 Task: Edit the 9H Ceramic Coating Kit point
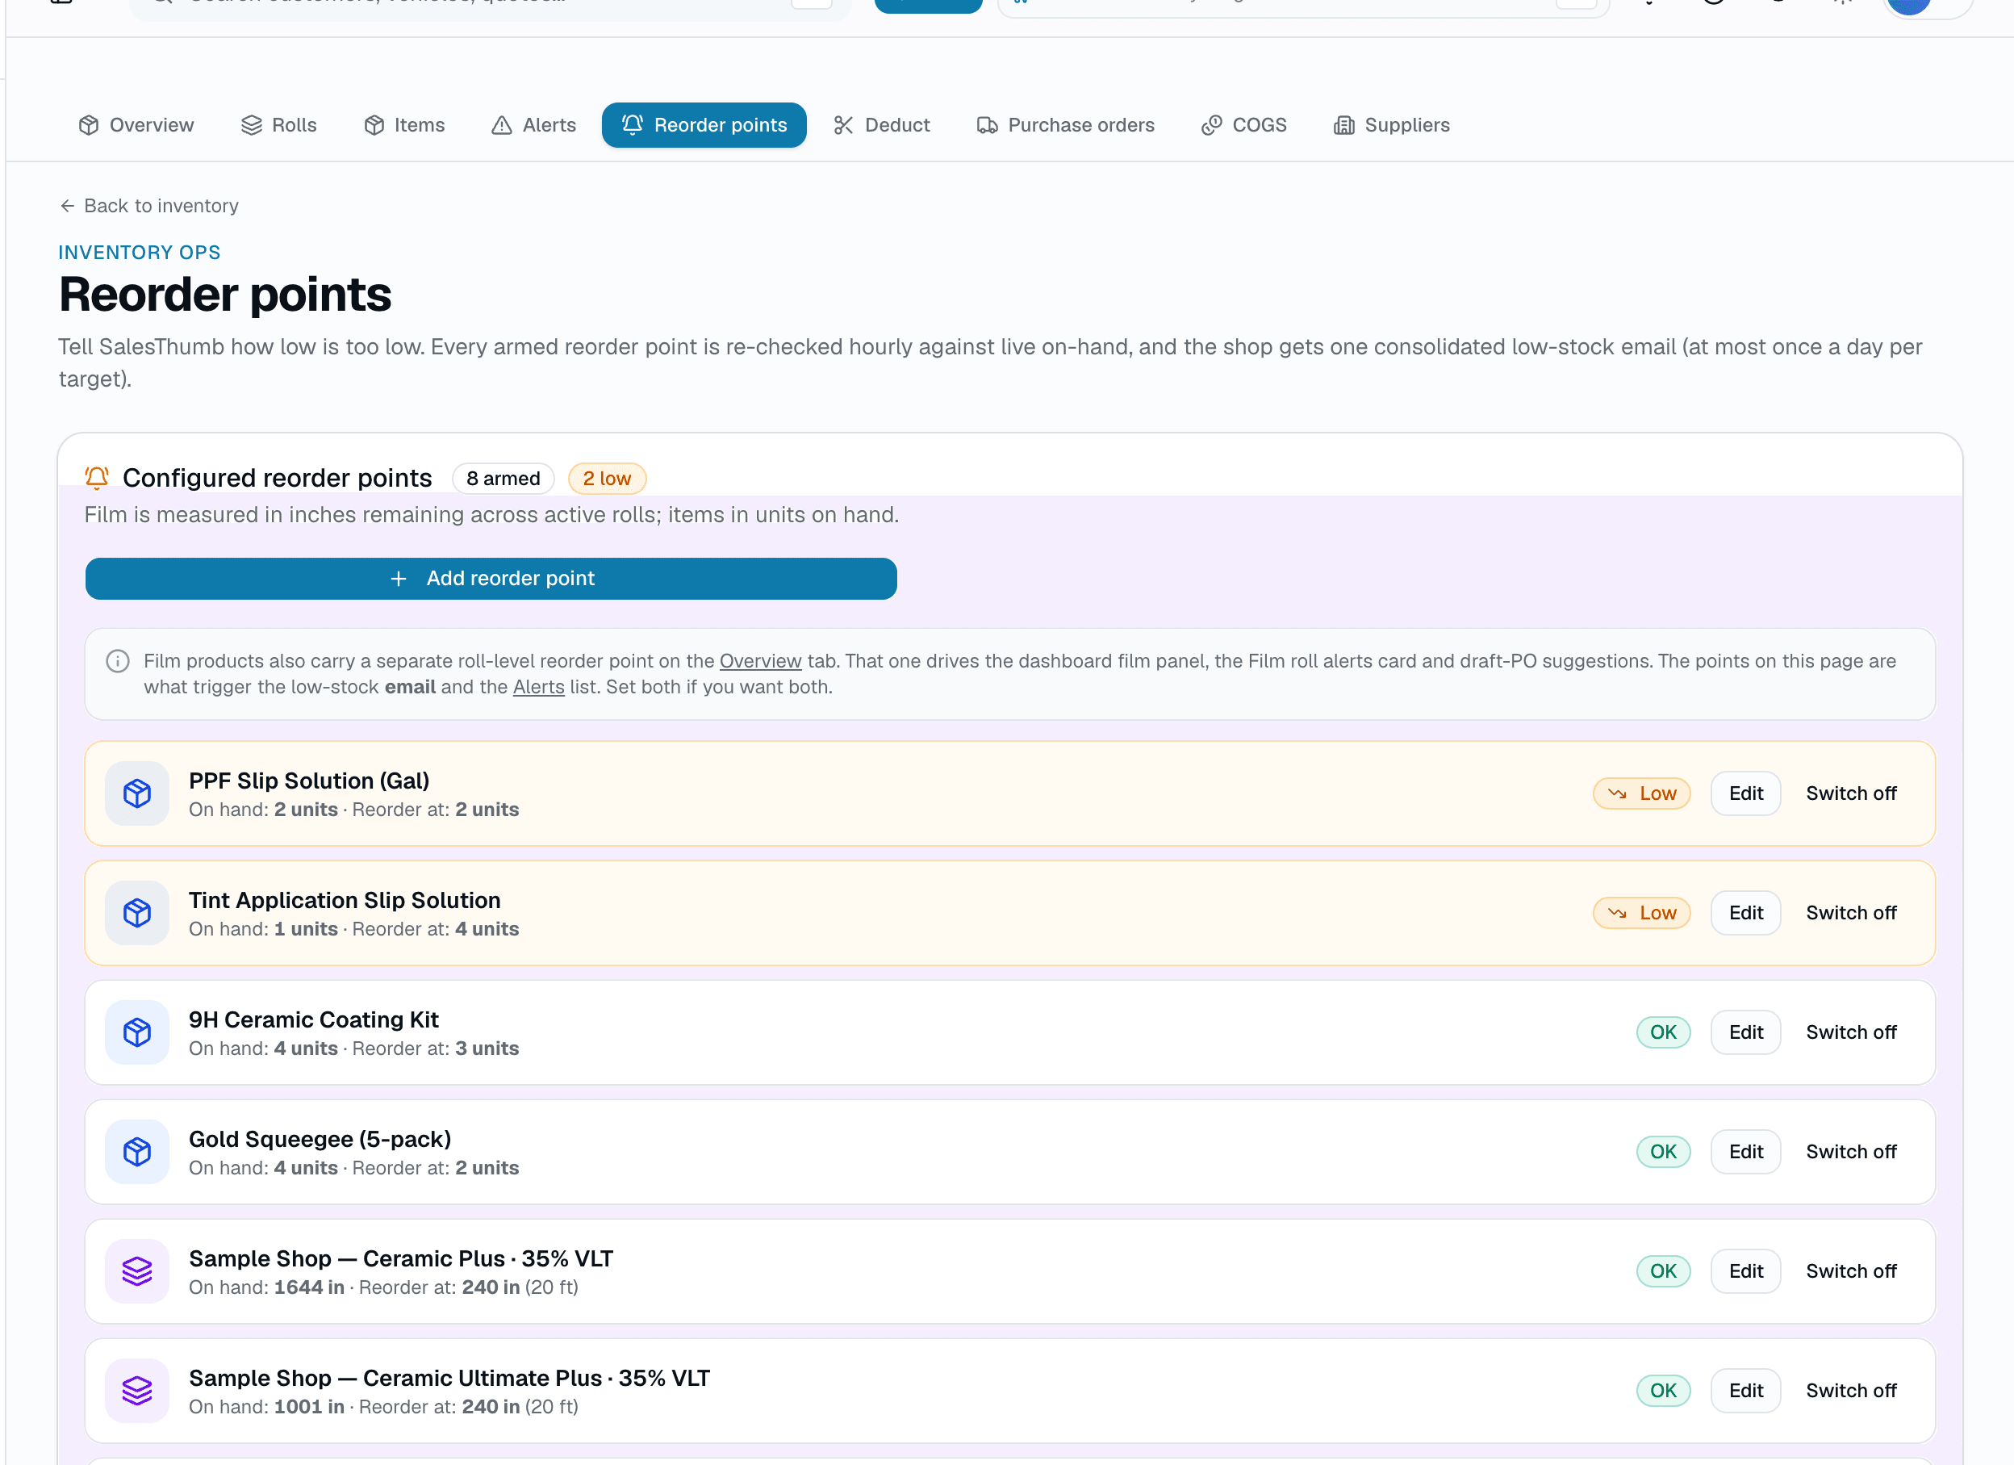(x=1745, y=1032)
